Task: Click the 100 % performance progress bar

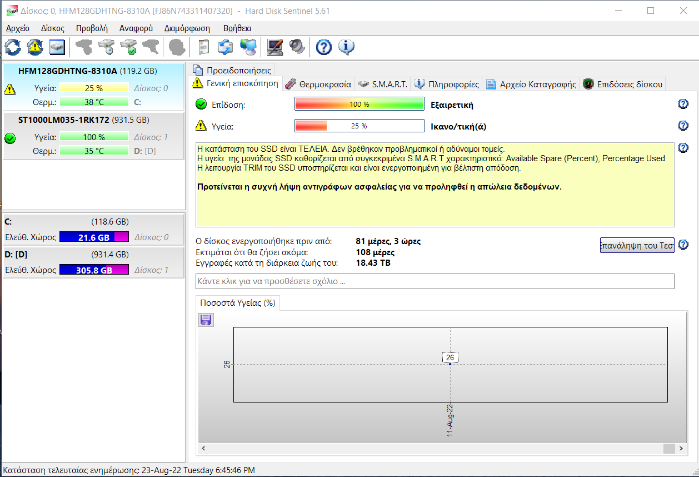Action: [x=359, y=105]
